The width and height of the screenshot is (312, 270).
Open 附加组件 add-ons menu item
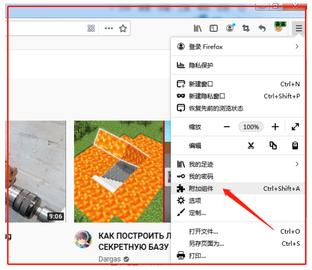201,188
